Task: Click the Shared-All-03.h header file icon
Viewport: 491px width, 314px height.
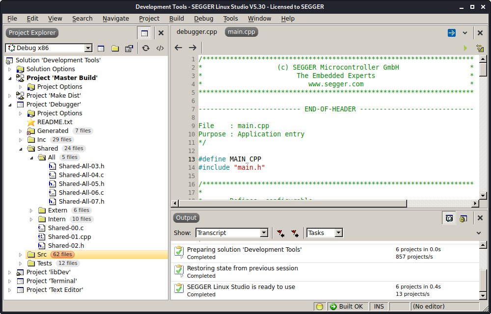Action: pyautogui.click(x=53, y=166)
